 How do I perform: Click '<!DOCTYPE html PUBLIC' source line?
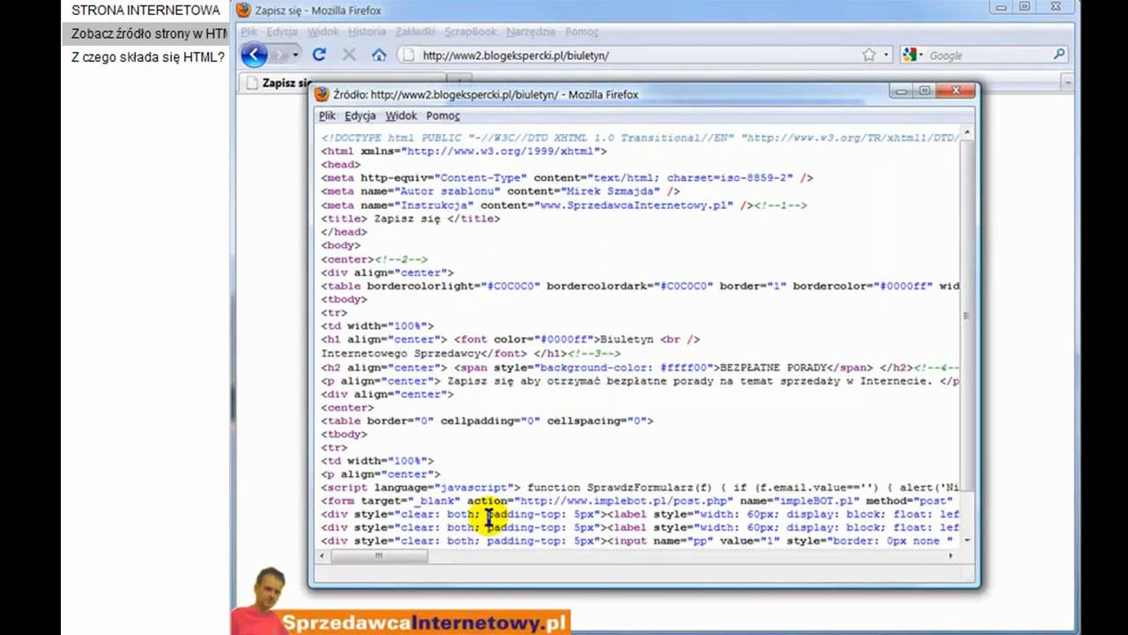click(641, 138)
